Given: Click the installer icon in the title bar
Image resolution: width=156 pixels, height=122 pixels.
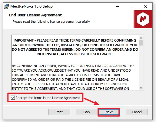Looking at the screenshot, I should coord(6,6).
